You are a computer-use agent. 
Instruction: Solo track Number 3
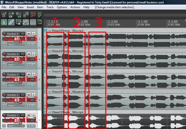coord(33,74)
